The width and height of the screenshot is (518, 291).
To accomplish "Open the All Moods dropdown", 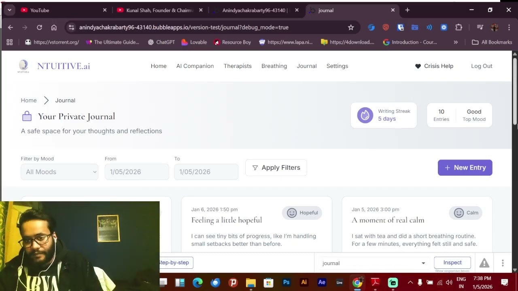I will [59, 172].
